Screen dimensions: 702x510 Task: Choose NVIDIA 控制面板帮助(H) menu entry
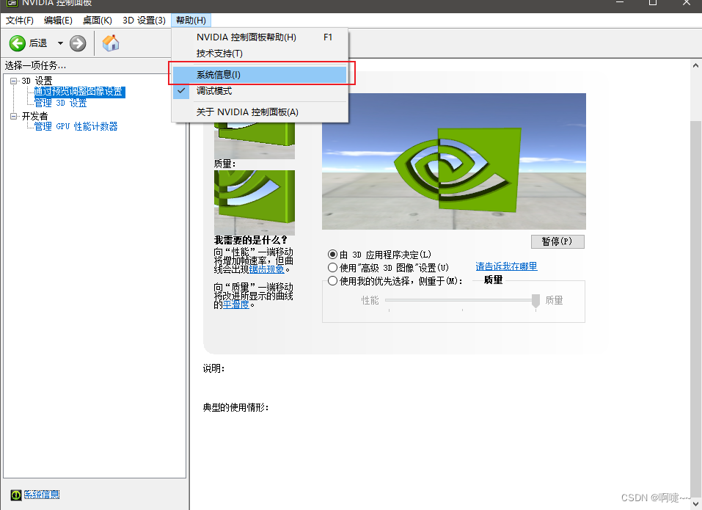(260, 37)
